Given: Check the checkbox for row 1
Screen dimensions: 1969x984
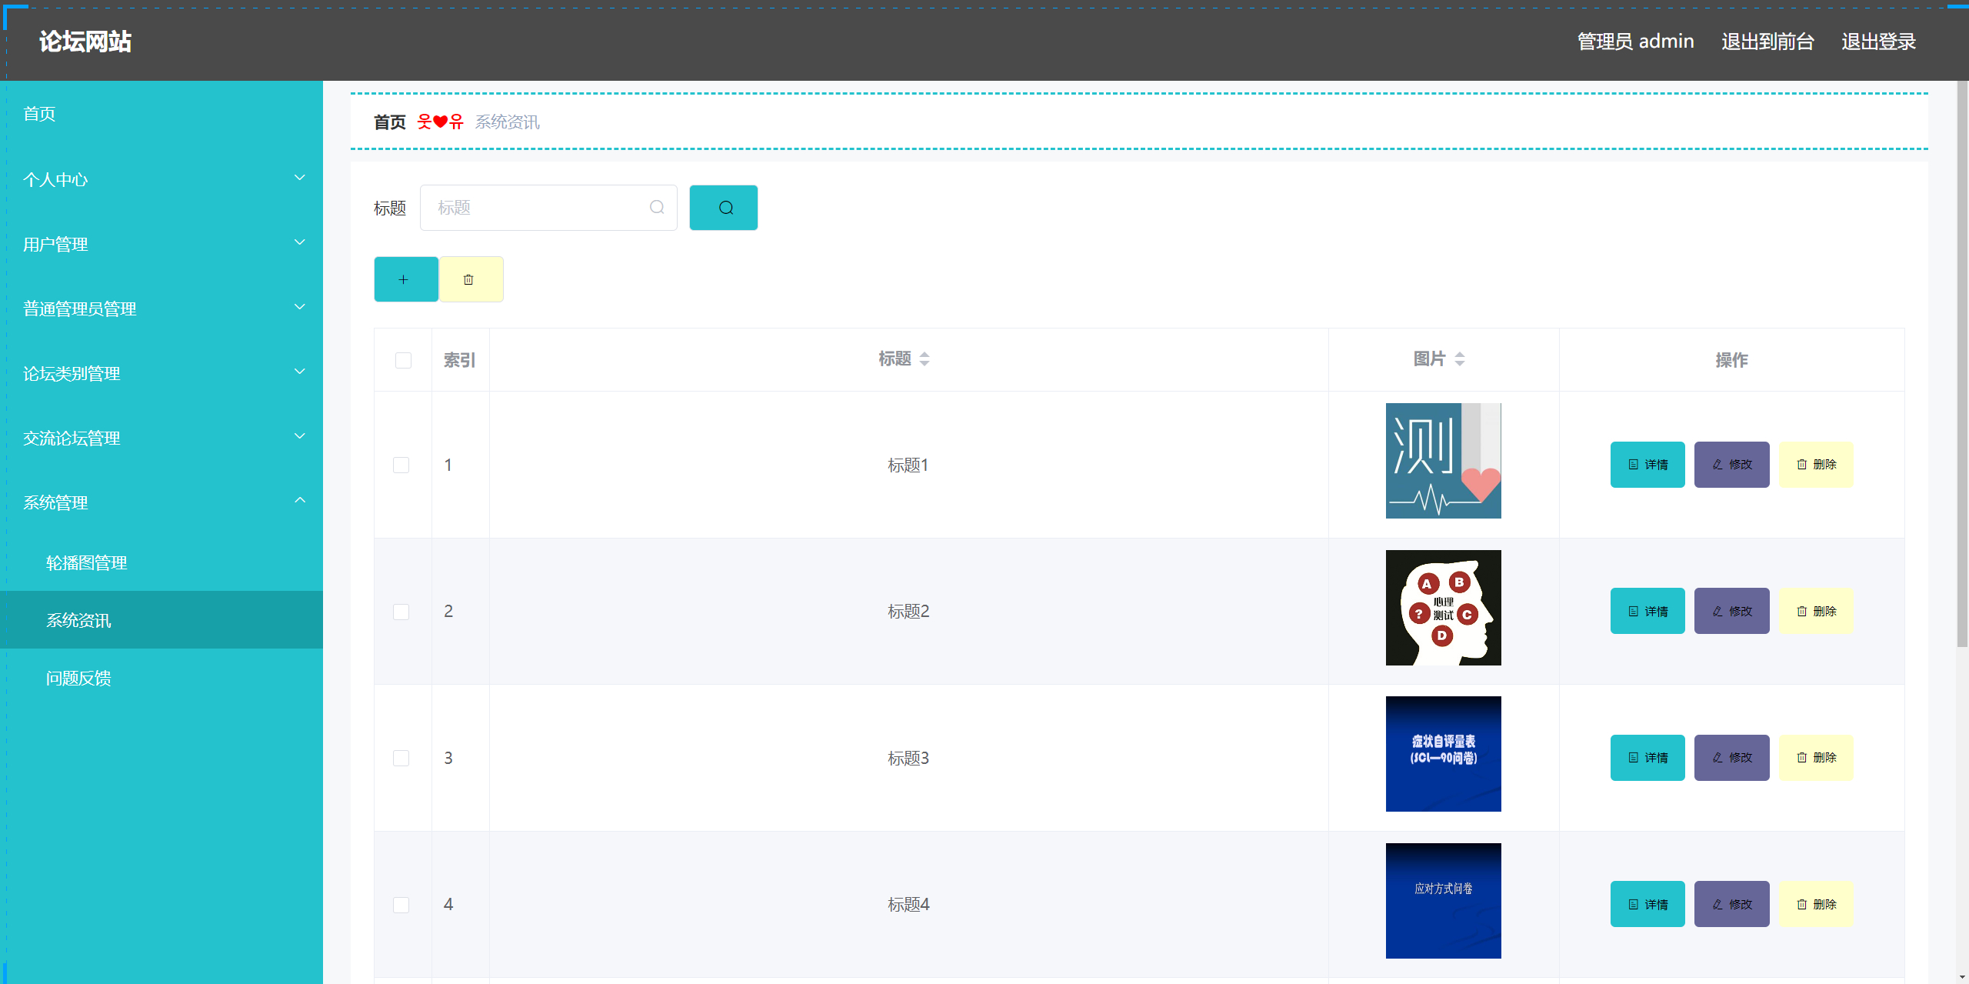Looking at the screenshot, I should point(401,465).
